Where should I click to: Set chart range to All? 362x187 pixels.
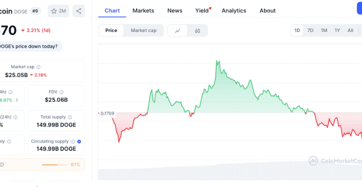[x=350, y=31]
